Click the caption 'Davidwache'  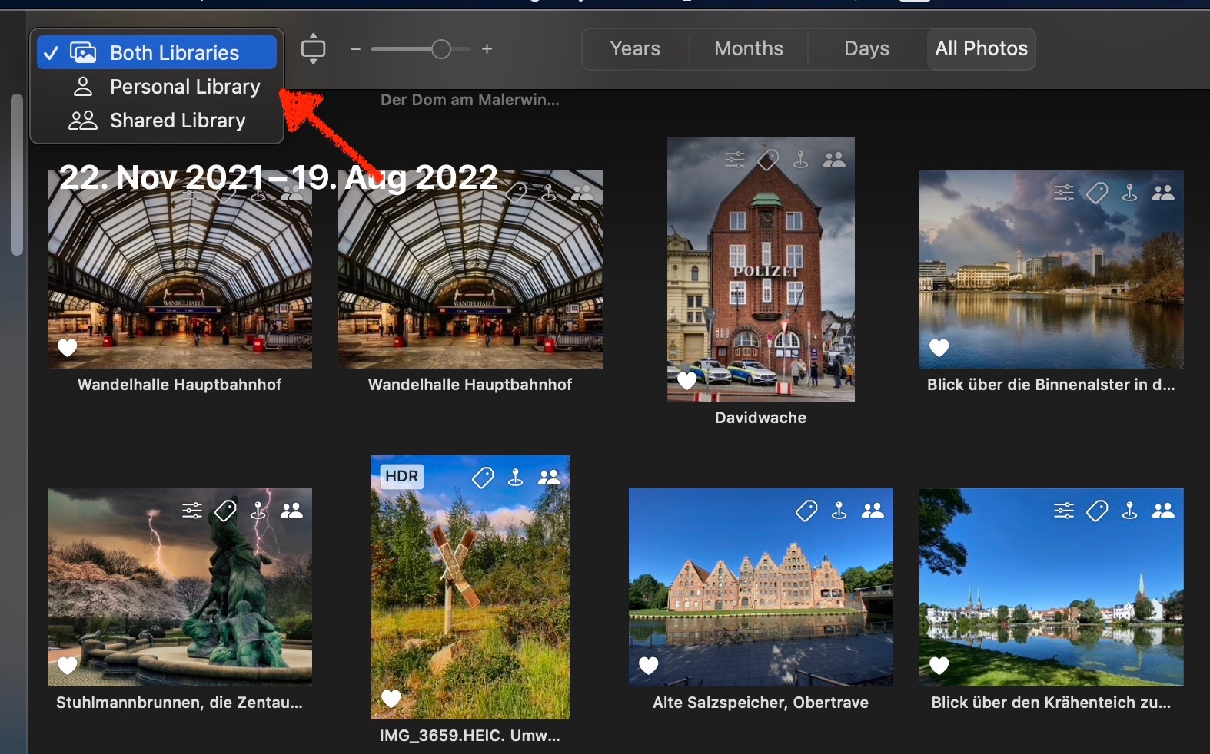[x=761, y=418]
